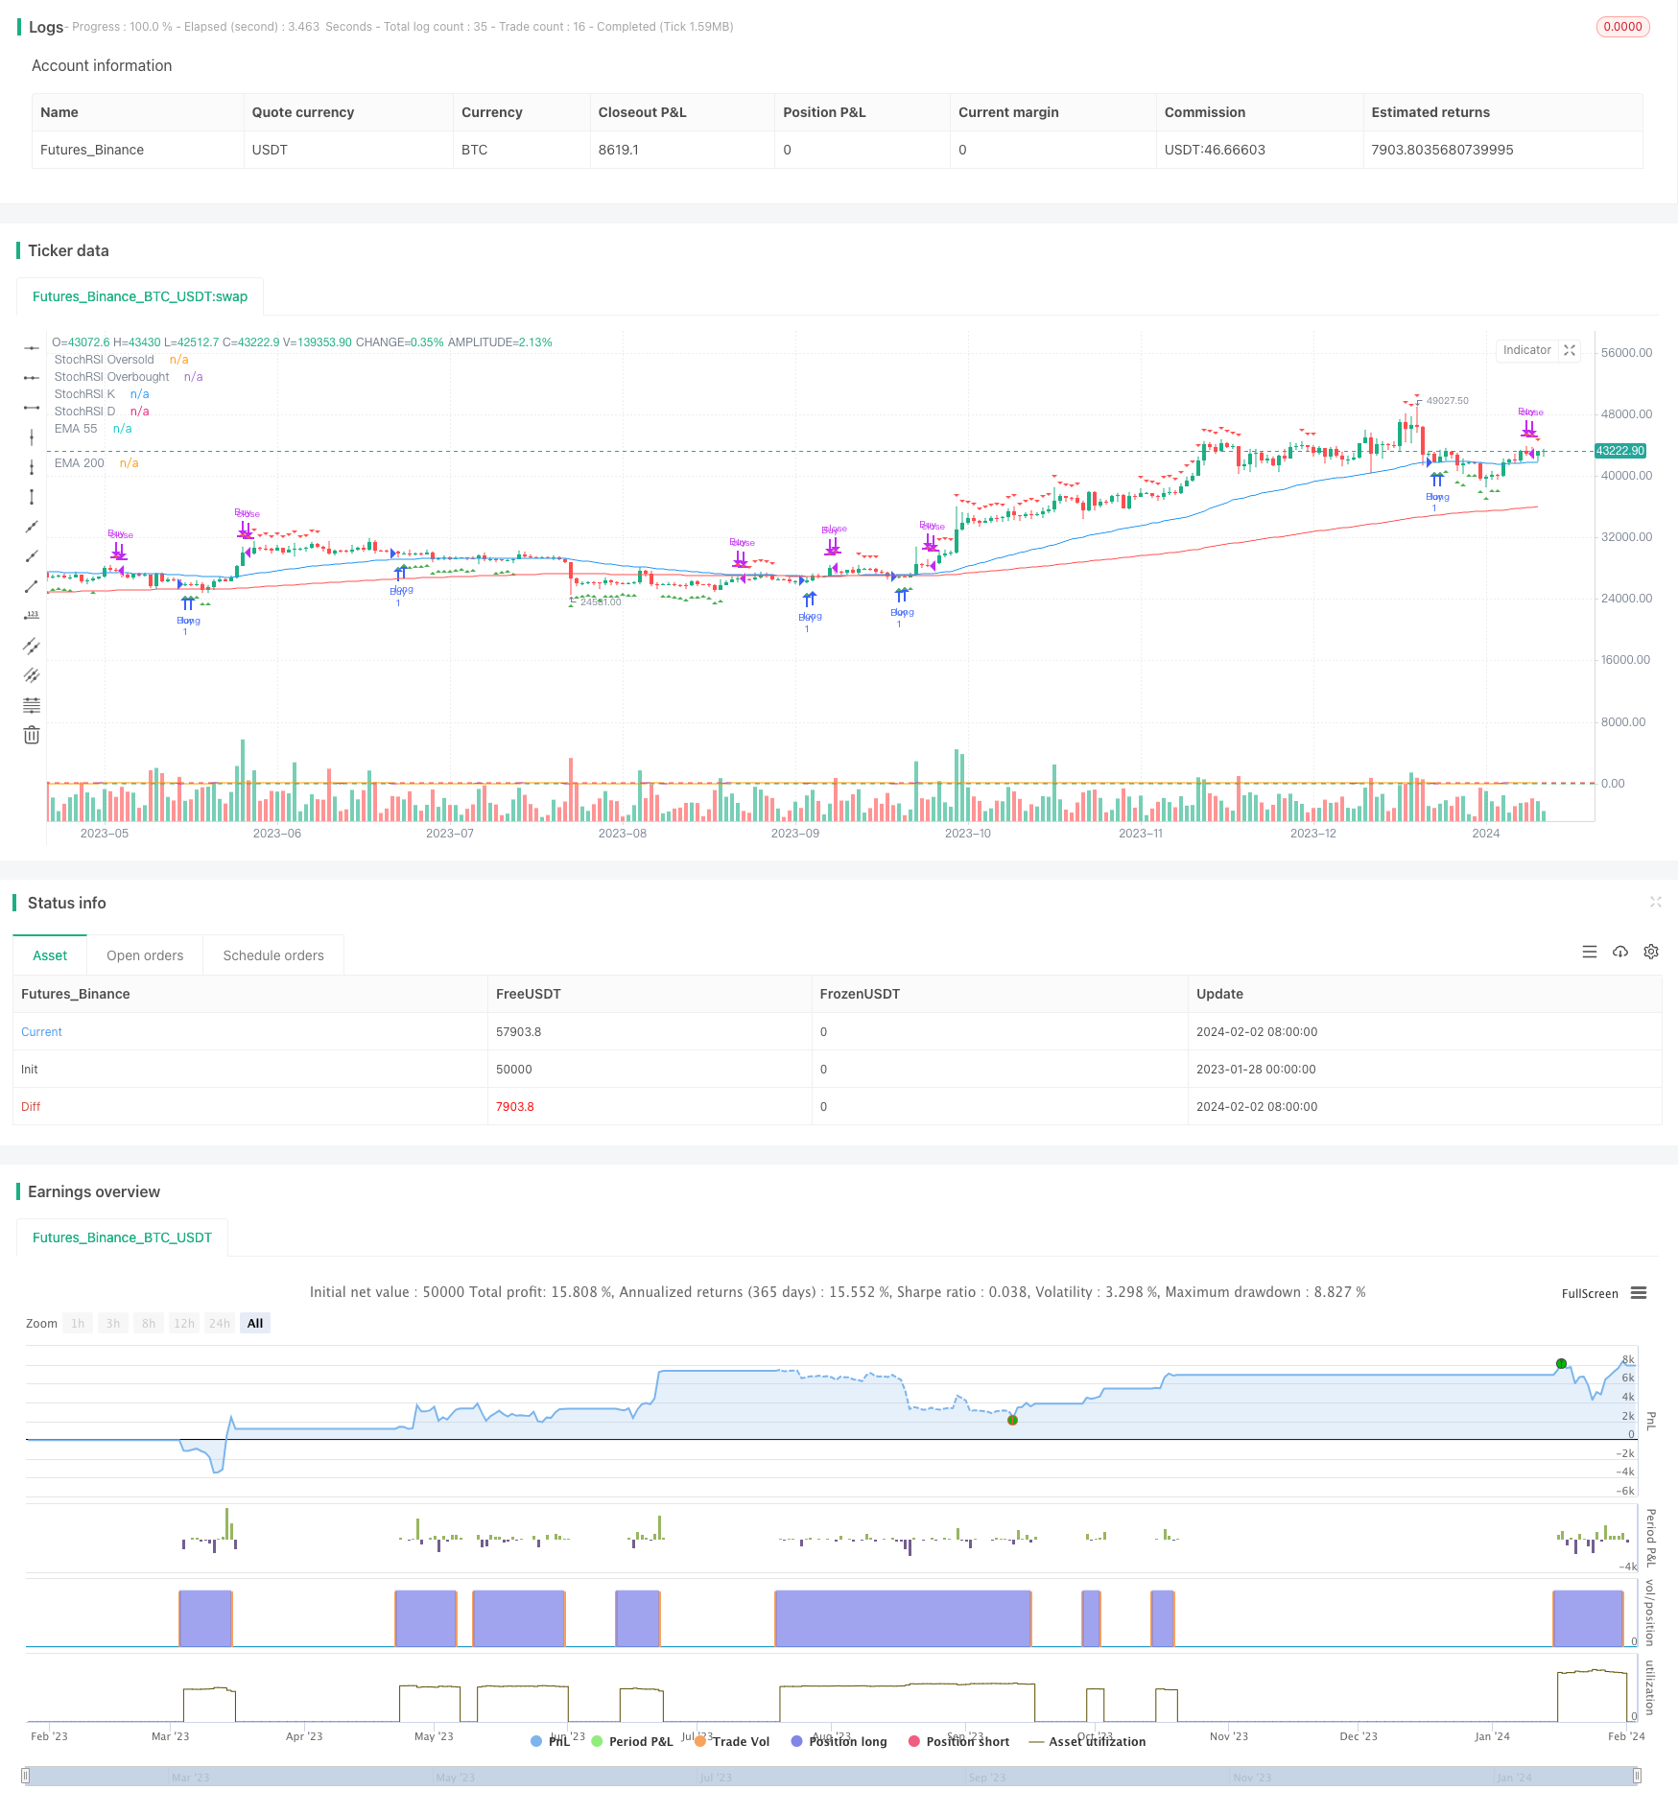
Task: Select the Futures_Binance_BTC_USDT:swap ticker tab
Action: pyautogui.click(x=140, y=296)
